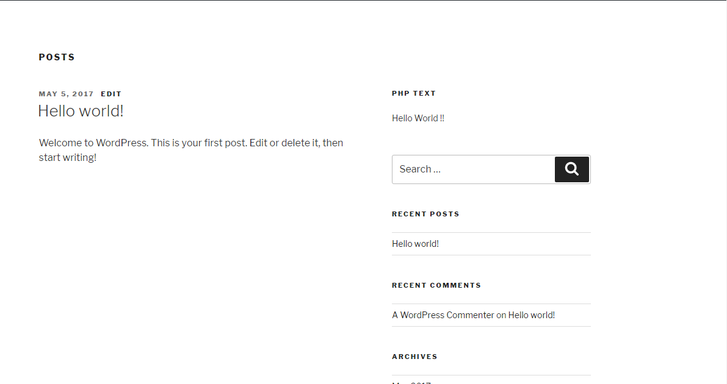Click the Recent Posts heading

[x=425, y=214]
